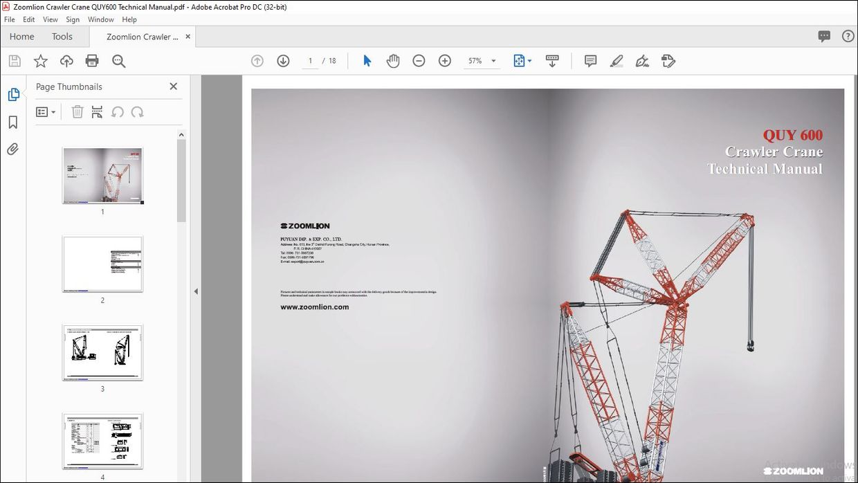
Task: Delete the selected page thumbnail
Action: click(x=77, y=111)
